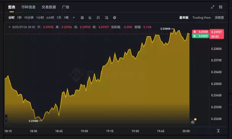Image resolution: width=232 pixels, height=139 pixels.
Task: Click the 18:30 time axis label
Action: pos(34,131)
